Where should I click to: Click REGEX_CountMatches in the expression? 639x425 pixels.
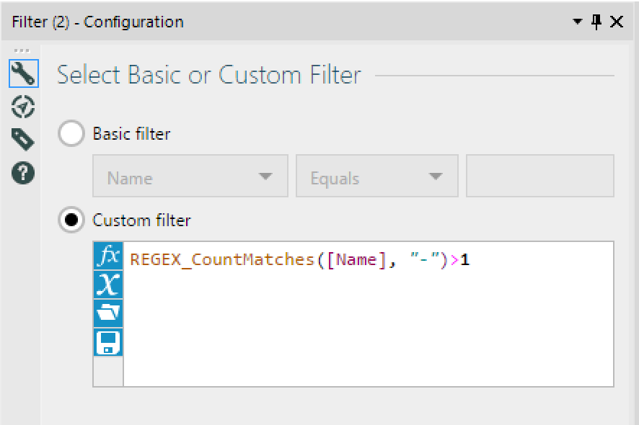pyautogui.click(x=221, y=260)
